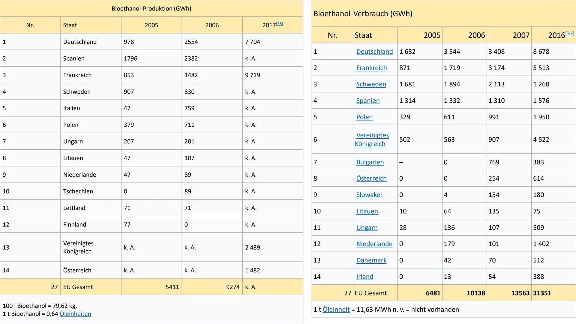Click the 2005 column header in Produktion table
This screenshot has height=324, width=576.
point(151,25)
